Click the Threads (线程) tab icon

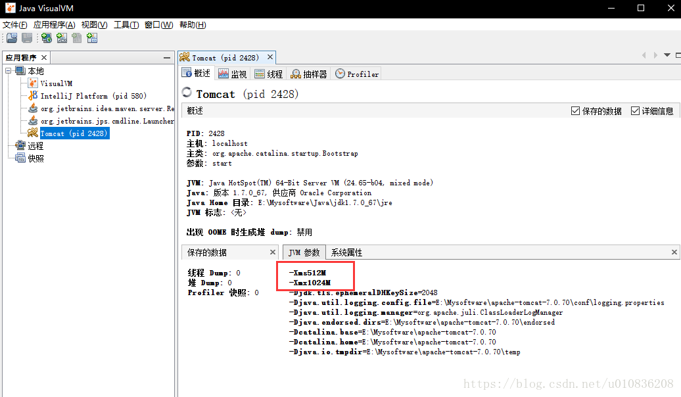tap(260, 74)
